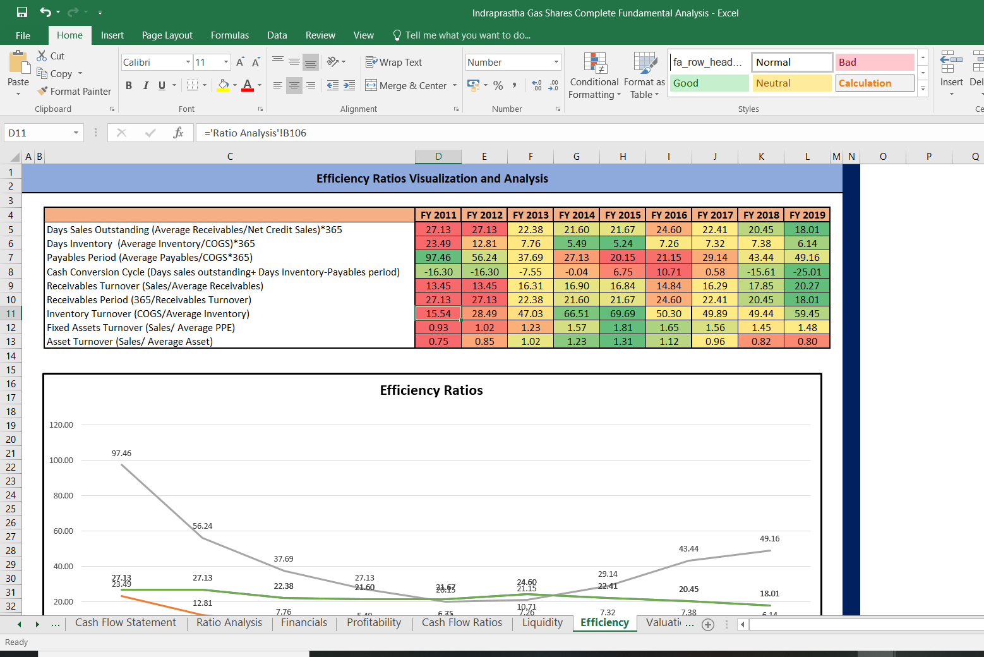This screenshot has width=984, height=657.
Task: Click Increase Indent icon
Action: [x=349, y=85]
